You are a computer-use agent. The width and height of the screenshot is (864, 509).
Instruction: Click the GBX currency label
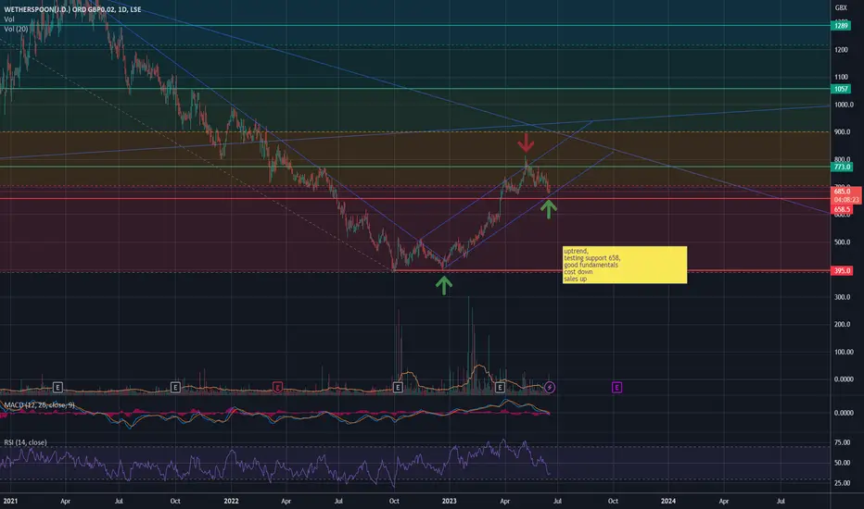pos(841,7)
